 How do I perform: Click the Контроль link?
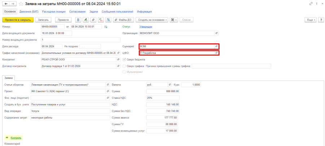(x=16, y=138)
